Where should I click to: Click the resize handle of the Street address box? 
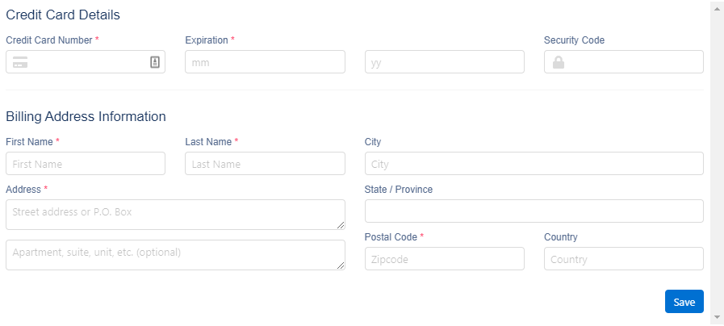pyautogui.click(x=341, y=225)
